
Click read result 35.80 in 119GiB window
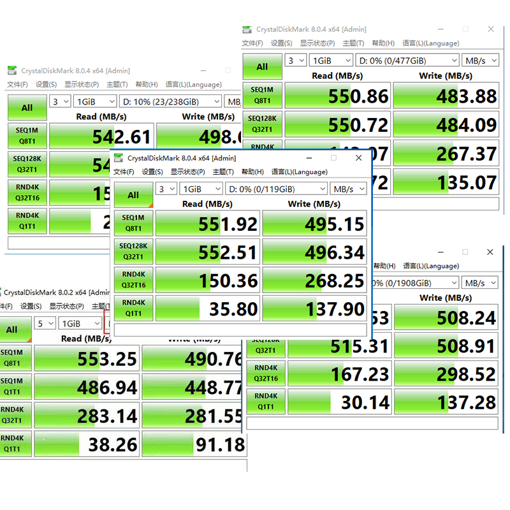(x=208, y=309)
